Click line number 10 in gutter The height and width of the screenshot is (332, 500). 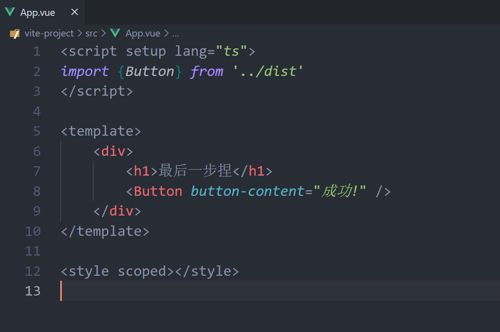tap(33, 231)
